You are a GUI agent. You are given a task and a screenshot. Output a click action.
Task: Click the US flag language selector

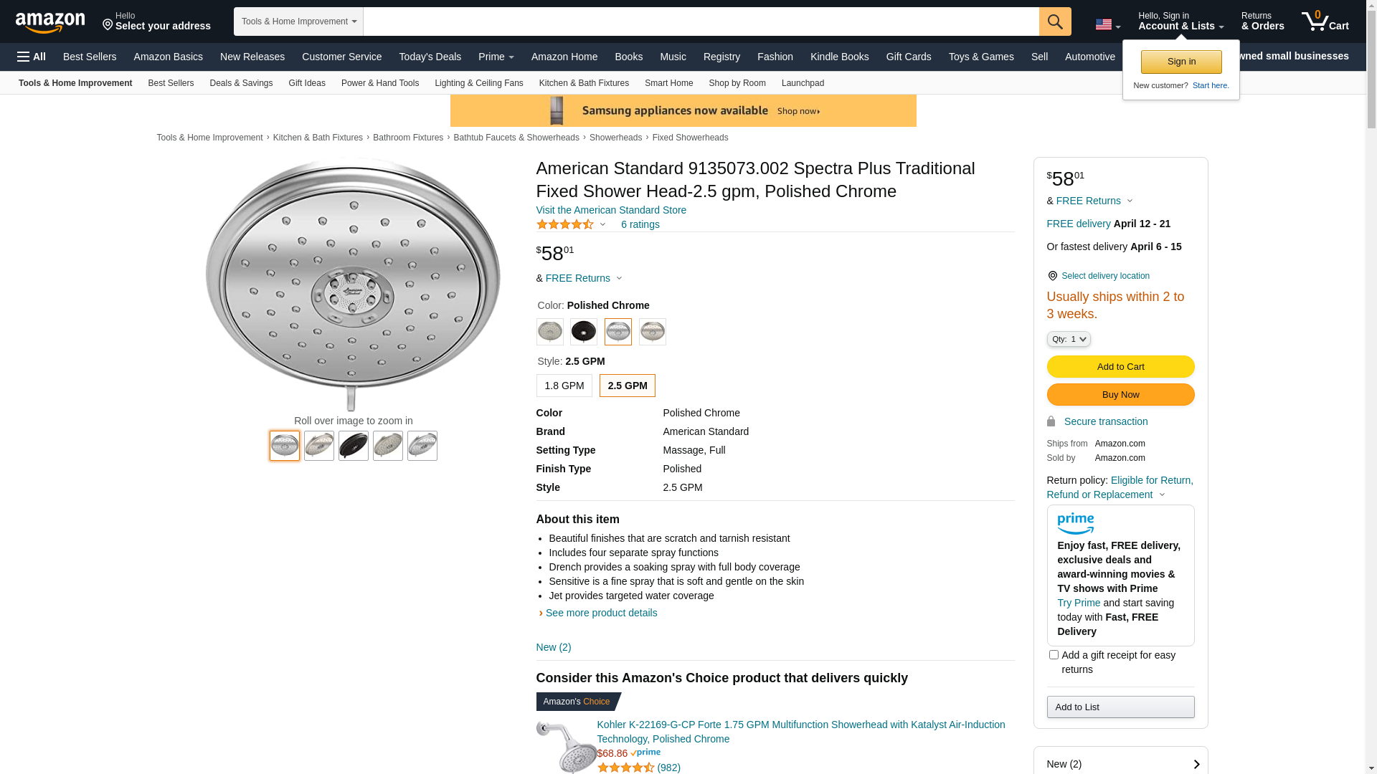[1107, 25]
